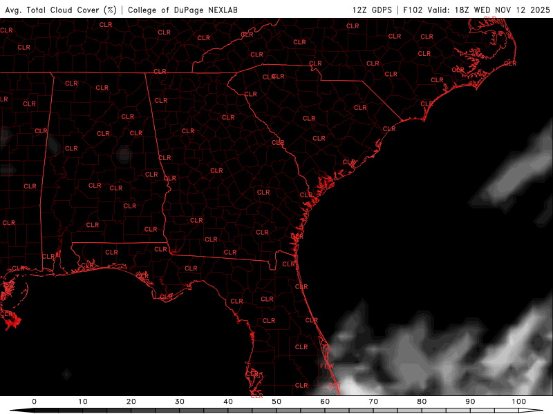This screenshot has width=553, height=414.
Task: Click the 'Avg. Total Cloud Cover (%)' title
Action: pyautogui.click(x=61, y=10)
